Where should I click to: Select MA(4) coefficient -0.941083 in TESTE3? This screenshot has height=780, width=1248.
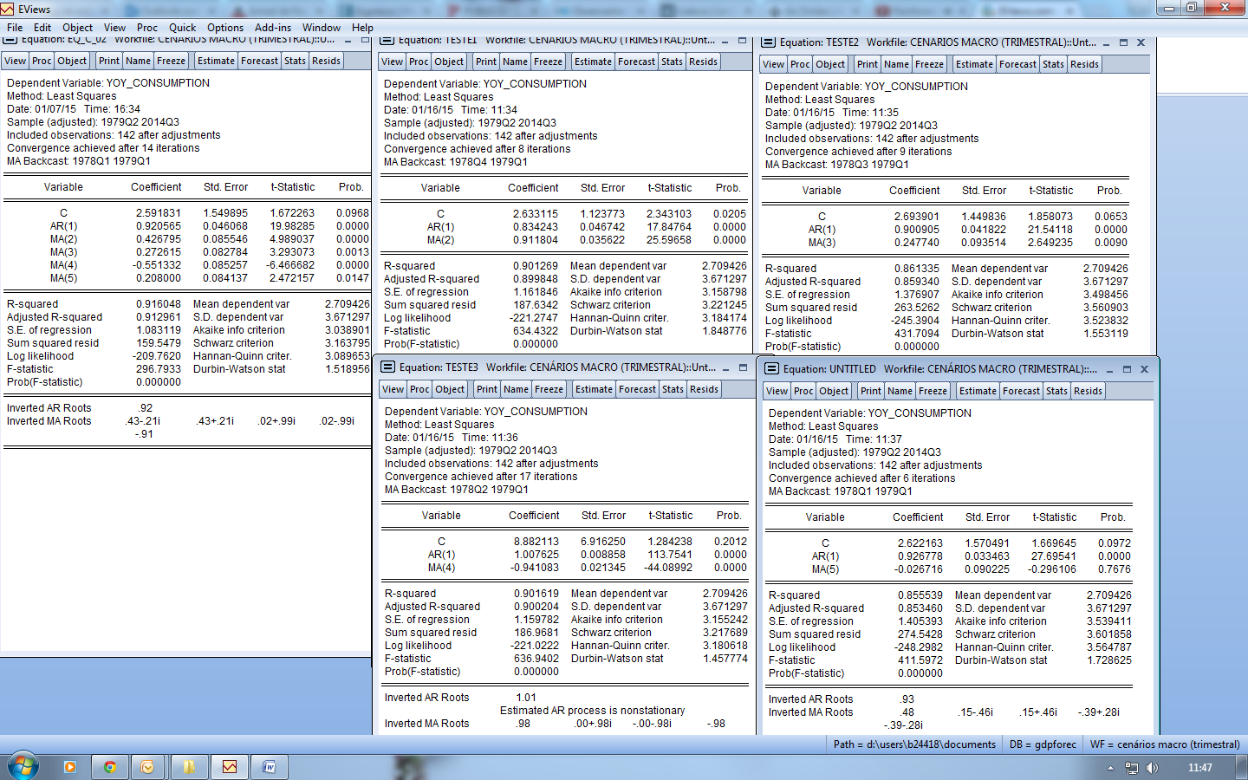[x=535, y=568]
